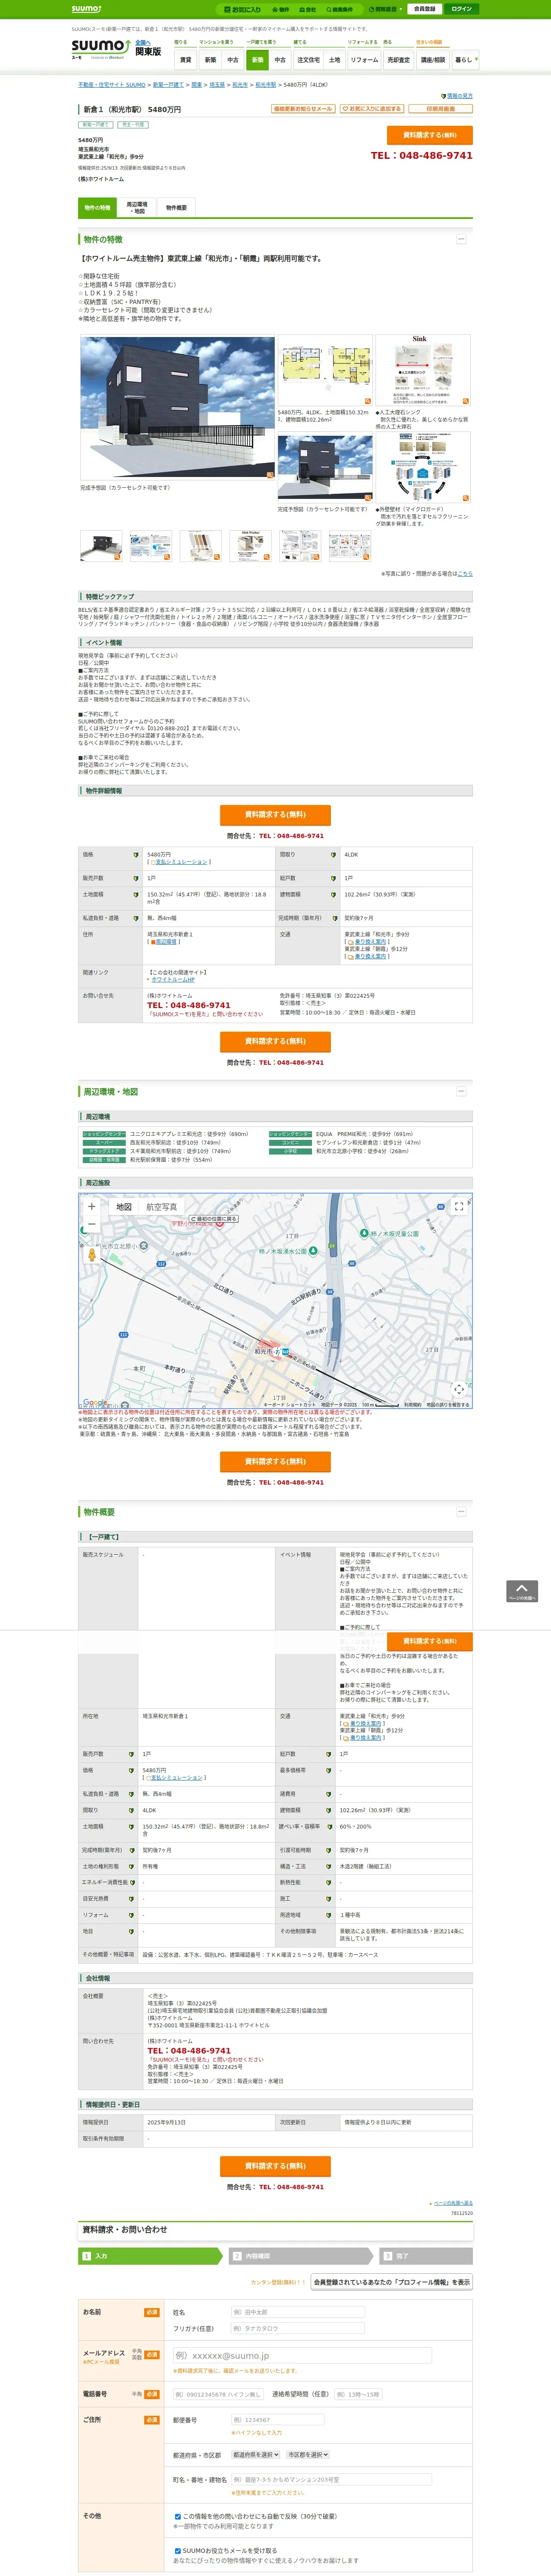Collapse the 周辺環境・地図 section
Viewport: 551px width, 2576px height.
461,1091
